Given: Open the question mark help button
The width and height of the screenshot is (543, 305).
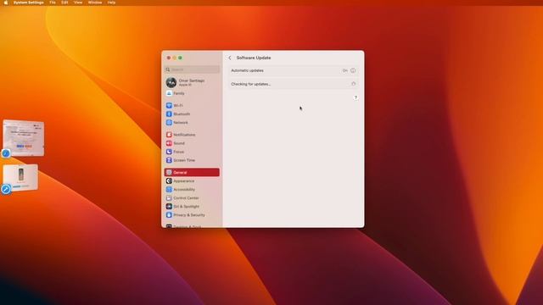Looking at the screenshot, I should pos(355,97).
